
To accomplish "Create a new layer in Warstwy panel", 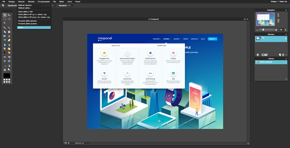I will coord(280,55).
